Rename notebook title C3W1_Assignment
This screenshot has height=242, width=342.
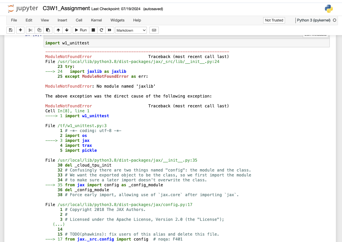click(x=66, y=8)
